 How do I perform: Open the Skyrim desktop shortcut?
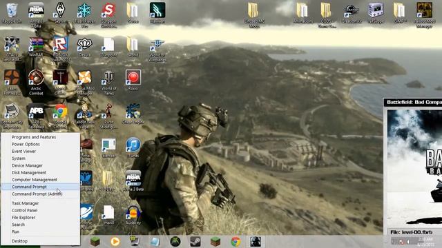point(60,13)
